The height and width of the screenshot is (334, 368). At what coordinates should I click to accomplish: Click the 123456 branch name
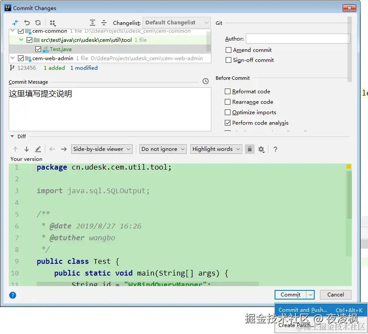click(x=27, y=68)
